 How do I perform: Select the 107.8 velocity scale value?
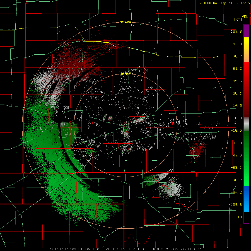click(236, 31)
